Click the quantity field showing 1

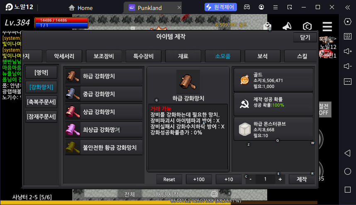click(x=265, y=179)
